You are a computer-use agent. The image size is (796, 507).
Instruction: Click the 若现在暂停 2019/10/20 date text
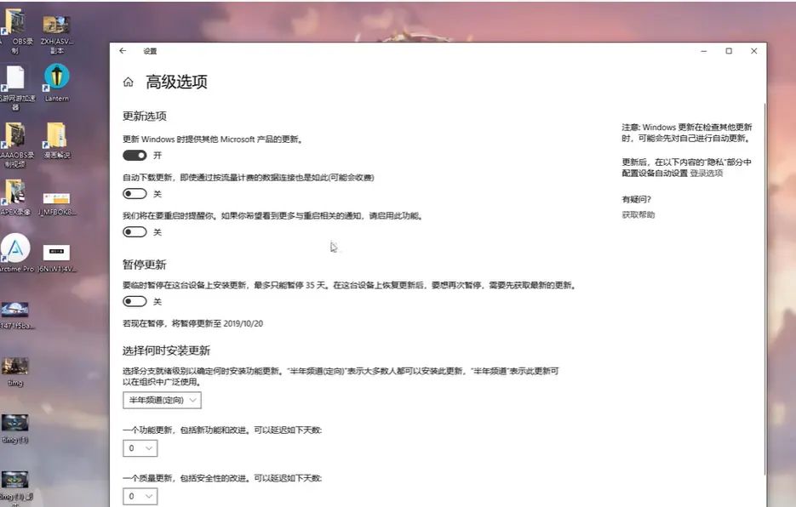tap(193, 323)
